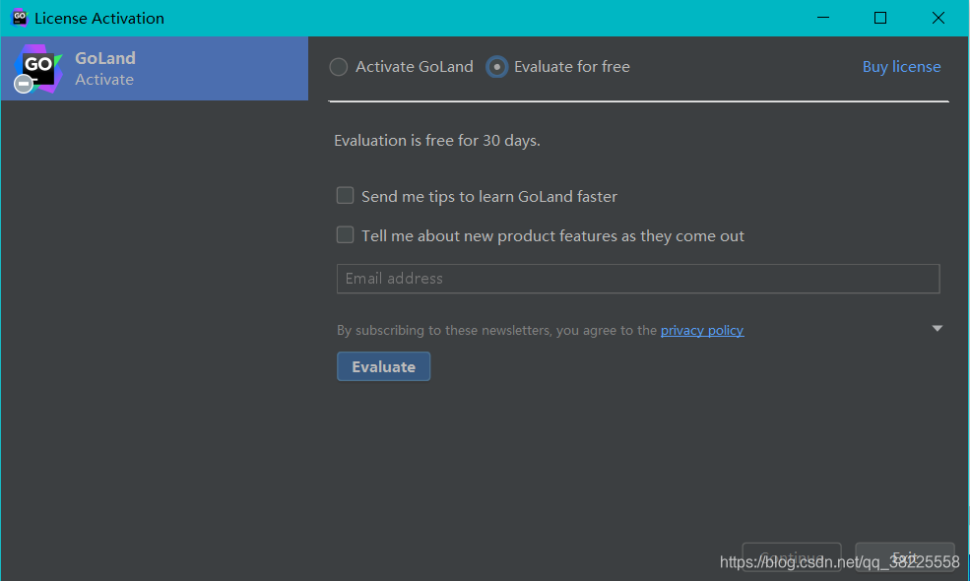
Task: Click the title bar GoLand app icon
Action: pos(19,18)
